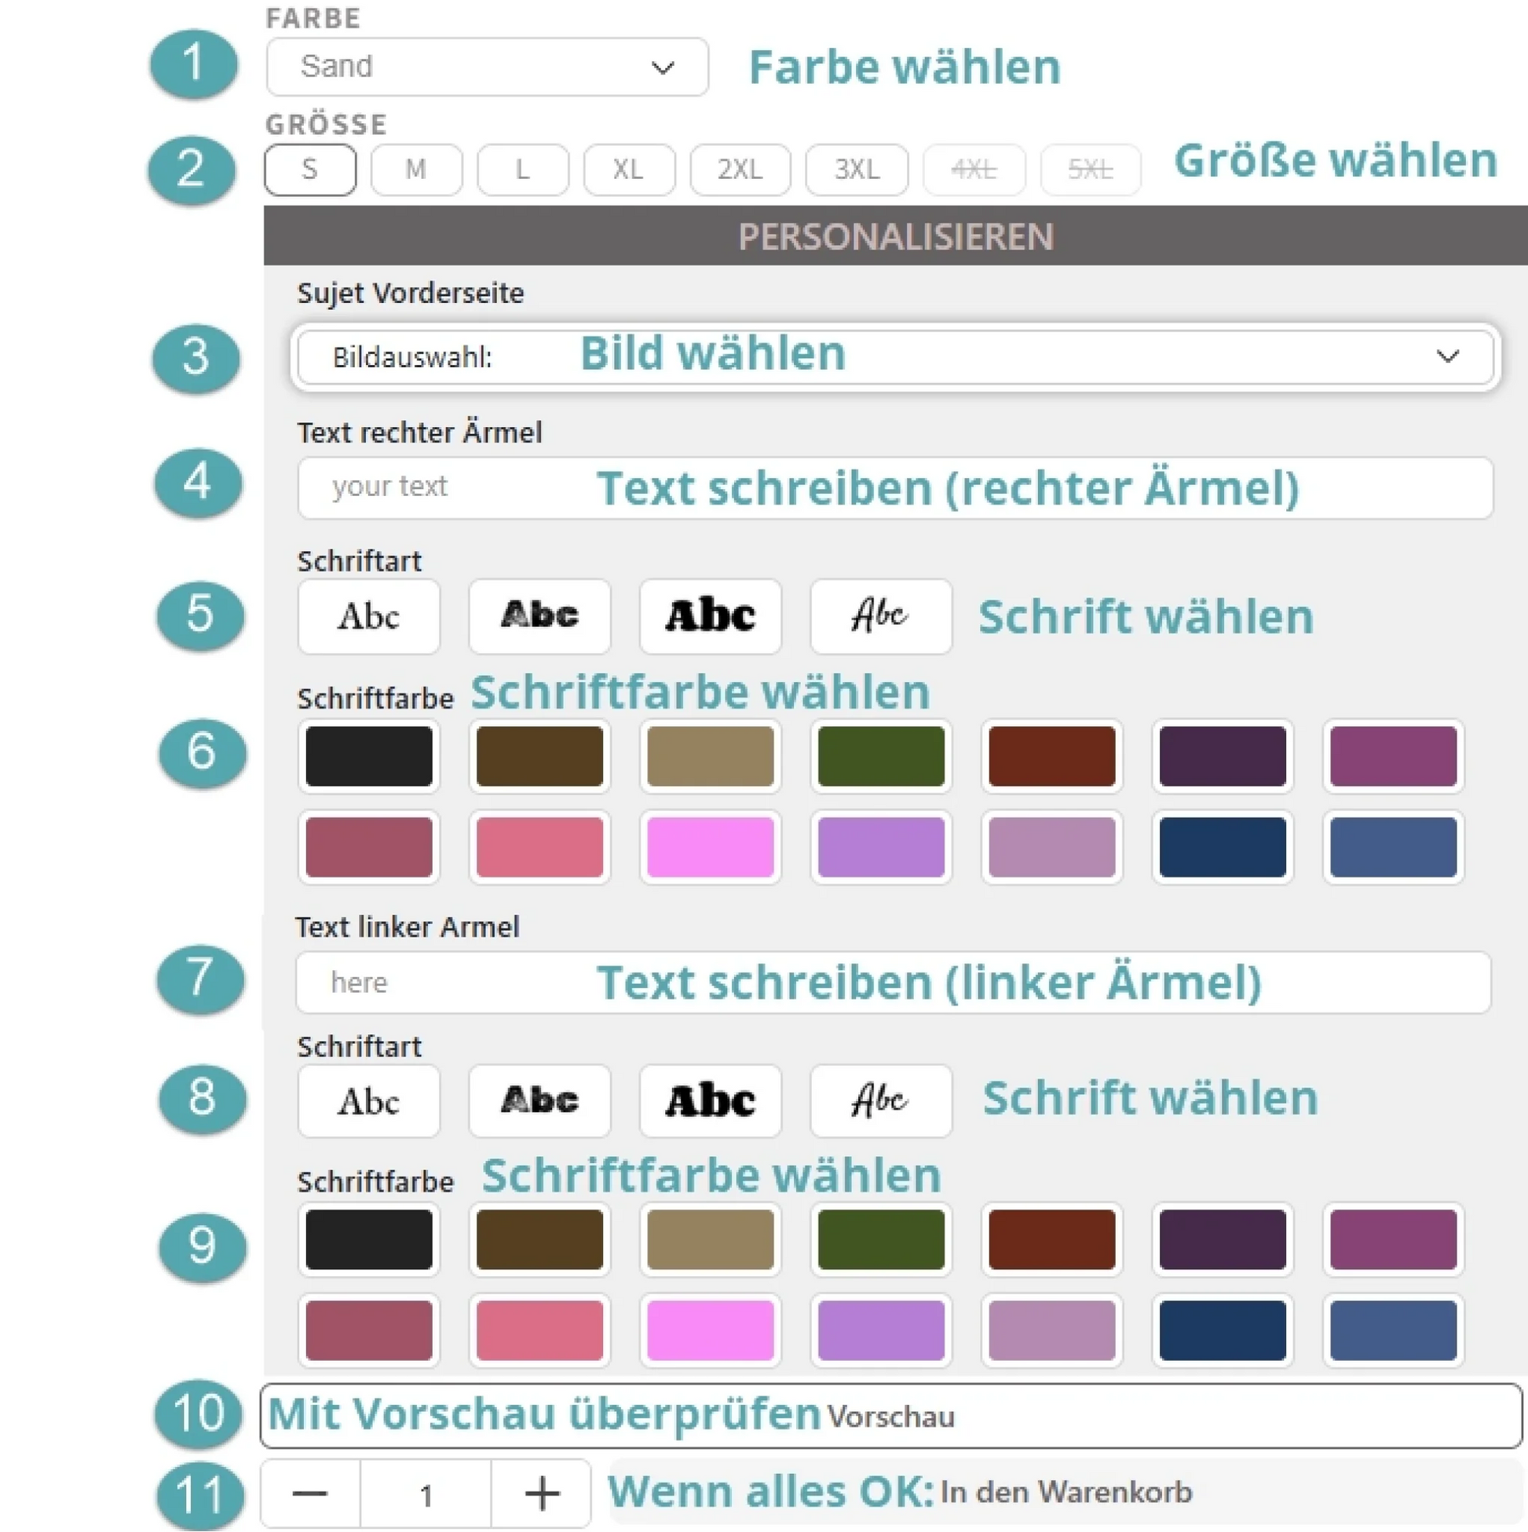Select size 2XL
This screenshot has width=1528, height=1532.
click(x=740, y=169)
